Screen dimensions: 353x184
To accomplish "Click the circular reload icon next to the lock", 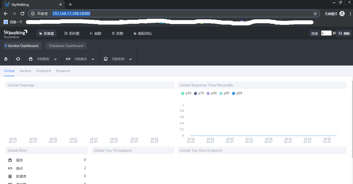I will (x=18, y=59).
